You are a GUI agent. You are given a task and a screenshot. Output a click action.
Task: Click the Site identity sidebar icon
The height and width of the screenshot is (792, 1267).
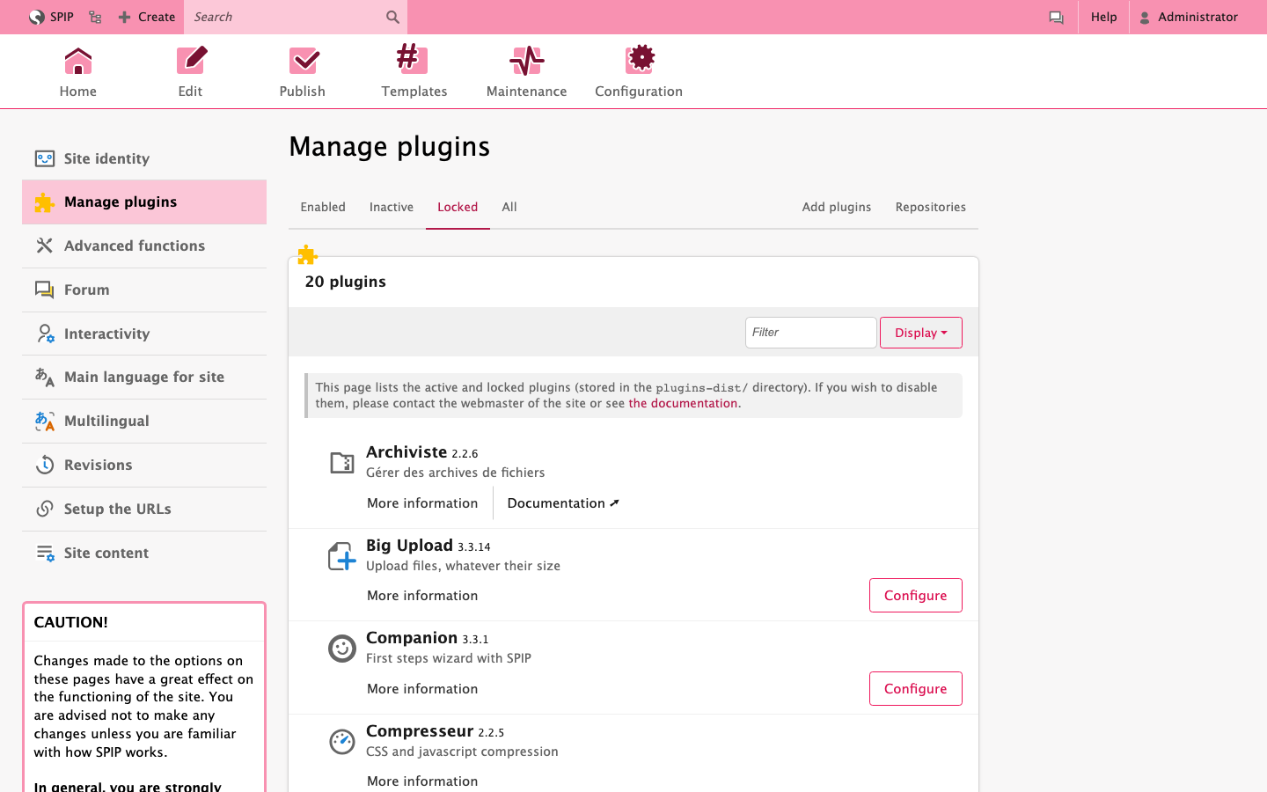pos(45,158)
